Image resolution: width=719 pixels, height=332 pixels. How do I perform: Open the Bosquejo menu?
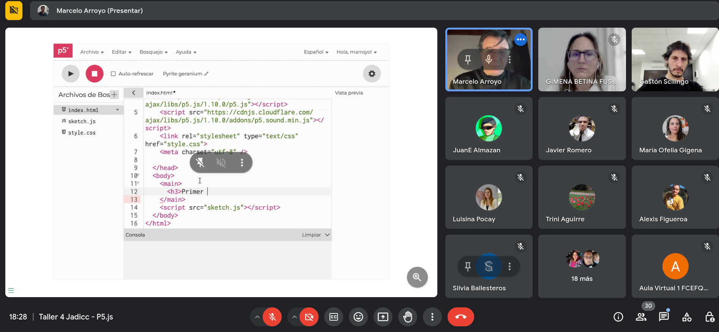153,52
